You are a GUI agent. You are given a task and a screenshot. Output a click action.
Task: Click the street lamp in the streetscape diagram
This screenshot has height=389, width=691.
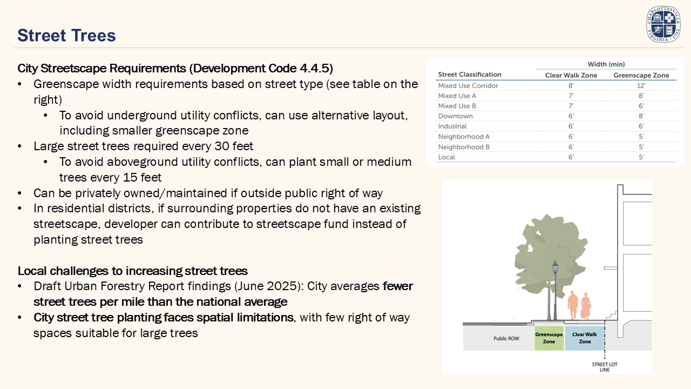click(x=555, y=292)
